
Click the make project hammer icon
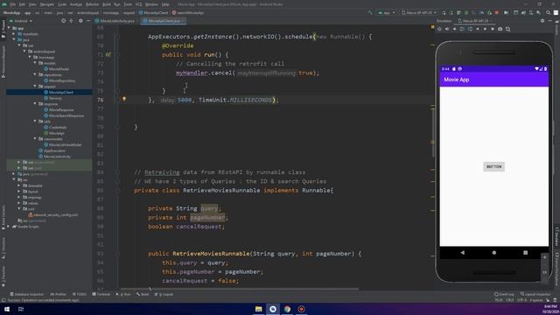pyautogui.click(x=370, y=12)
